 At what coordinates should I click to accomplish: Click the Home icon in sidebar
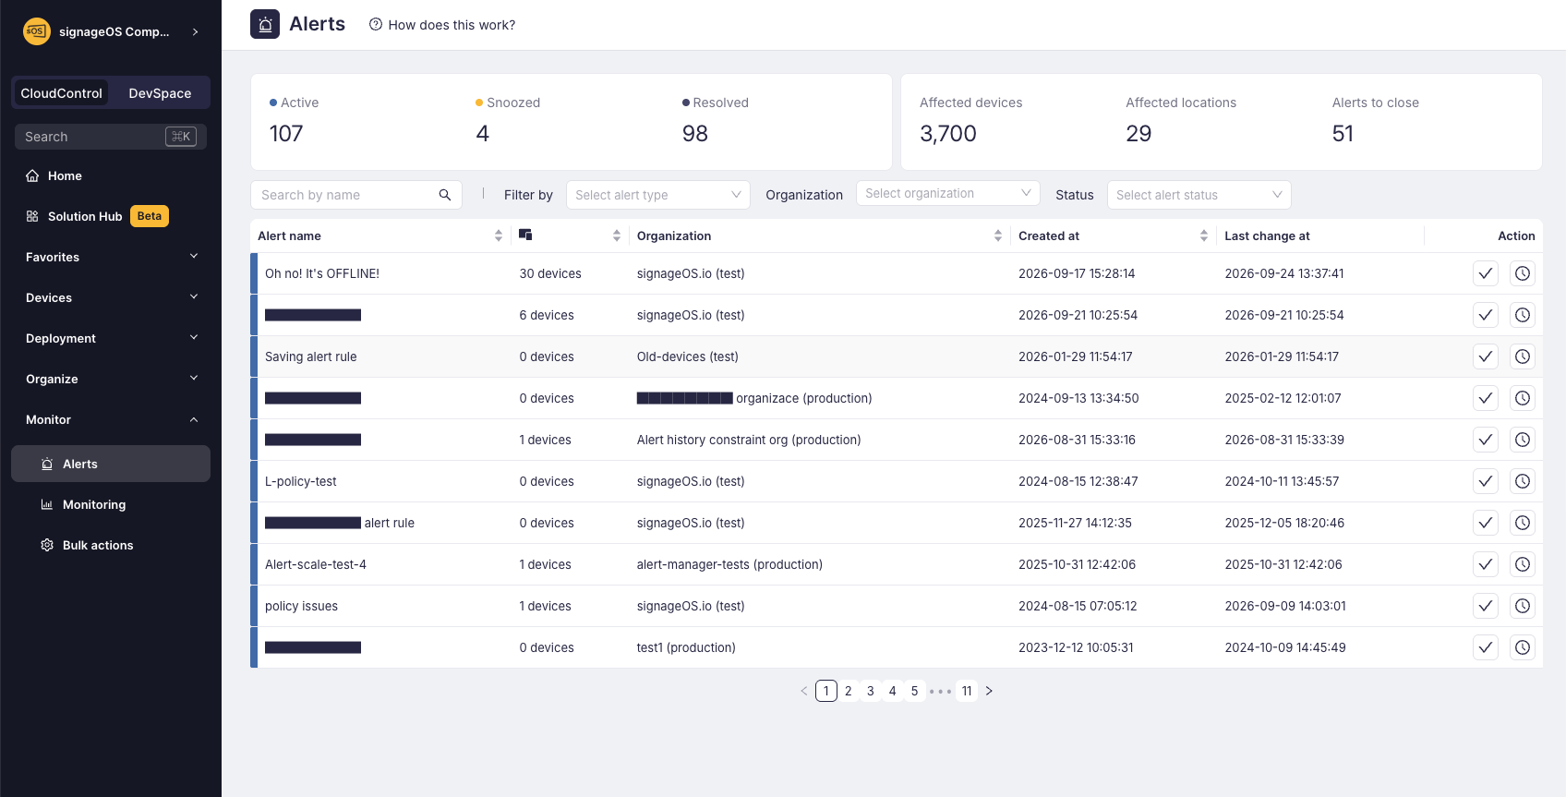click(x=32, y=175)
